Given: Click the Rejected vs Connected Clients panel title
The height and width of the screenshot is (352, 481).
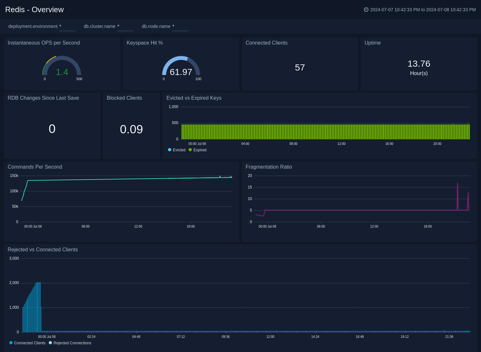Looking at the screenshot, I should [x=43, y=249].
